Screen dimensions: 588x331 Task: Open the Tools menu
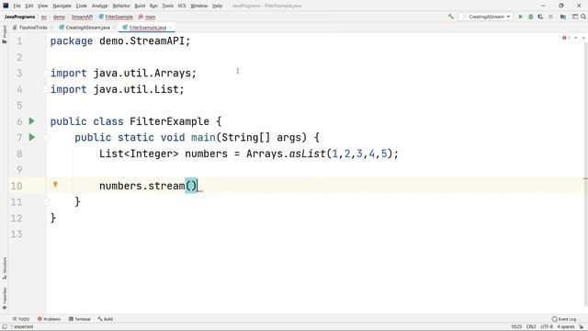point(167,6)
